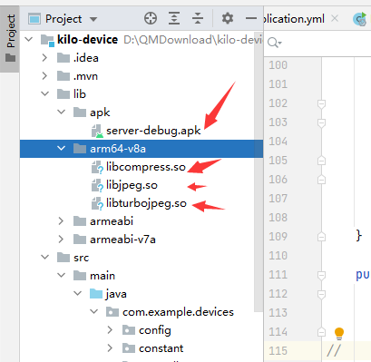Expand the armeabi folder
Screen dimensions: 371x362
click(x=61, y=221)
